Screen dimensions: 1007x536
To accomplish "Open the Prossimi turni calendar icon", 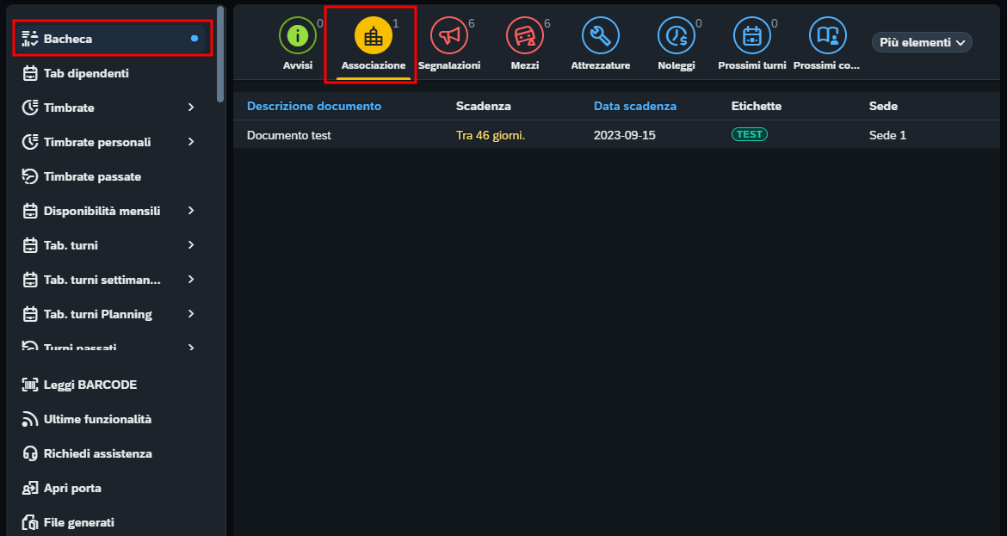I will (x=752, y=35).
